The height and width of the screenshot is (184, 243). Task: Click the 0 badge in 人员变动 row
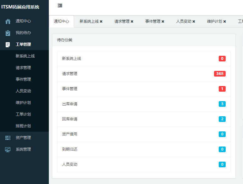pos(222,164)
